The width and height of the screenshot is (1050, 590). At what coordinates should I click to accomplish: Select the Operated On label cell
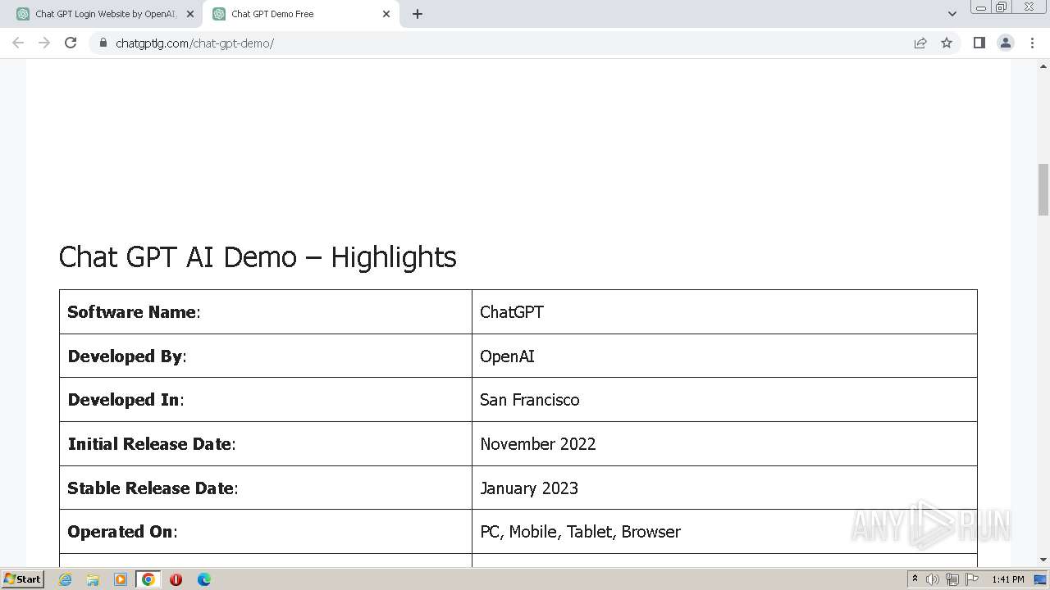pos(266,532)
